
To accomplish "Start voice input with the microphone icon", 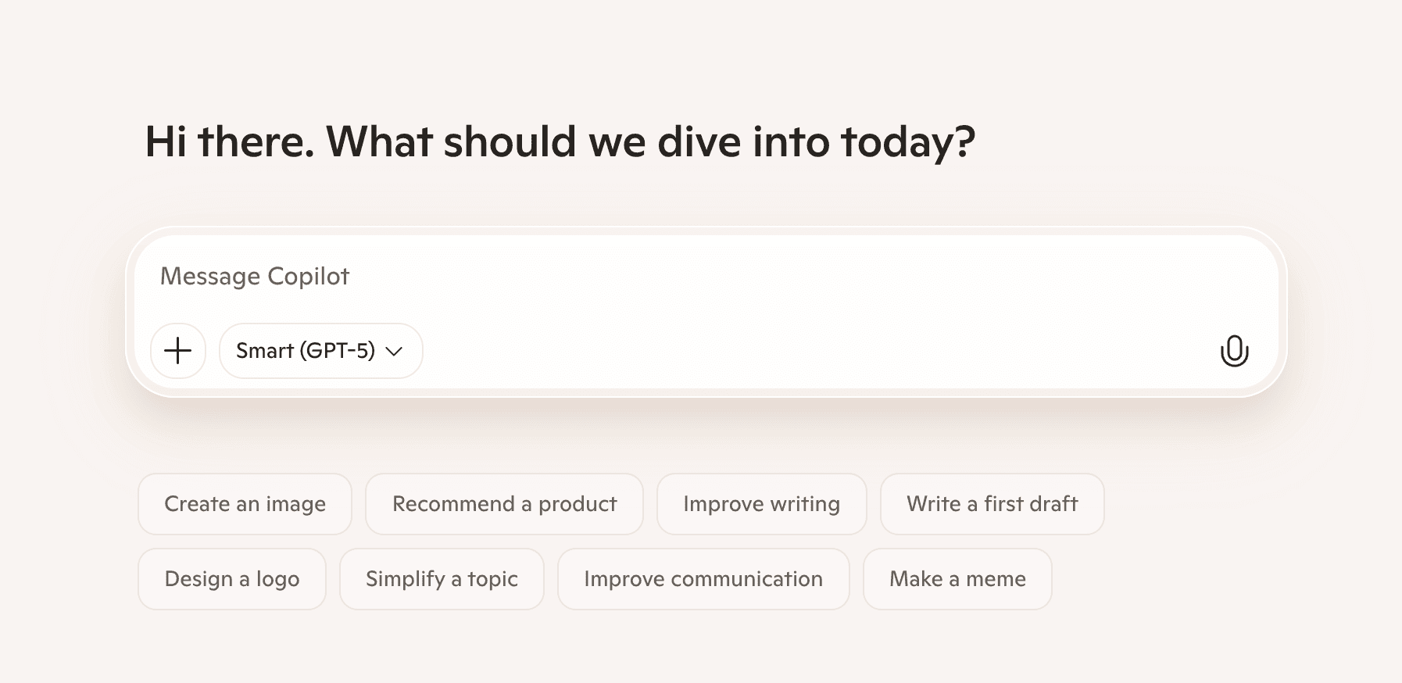I will coord(1234,351).
